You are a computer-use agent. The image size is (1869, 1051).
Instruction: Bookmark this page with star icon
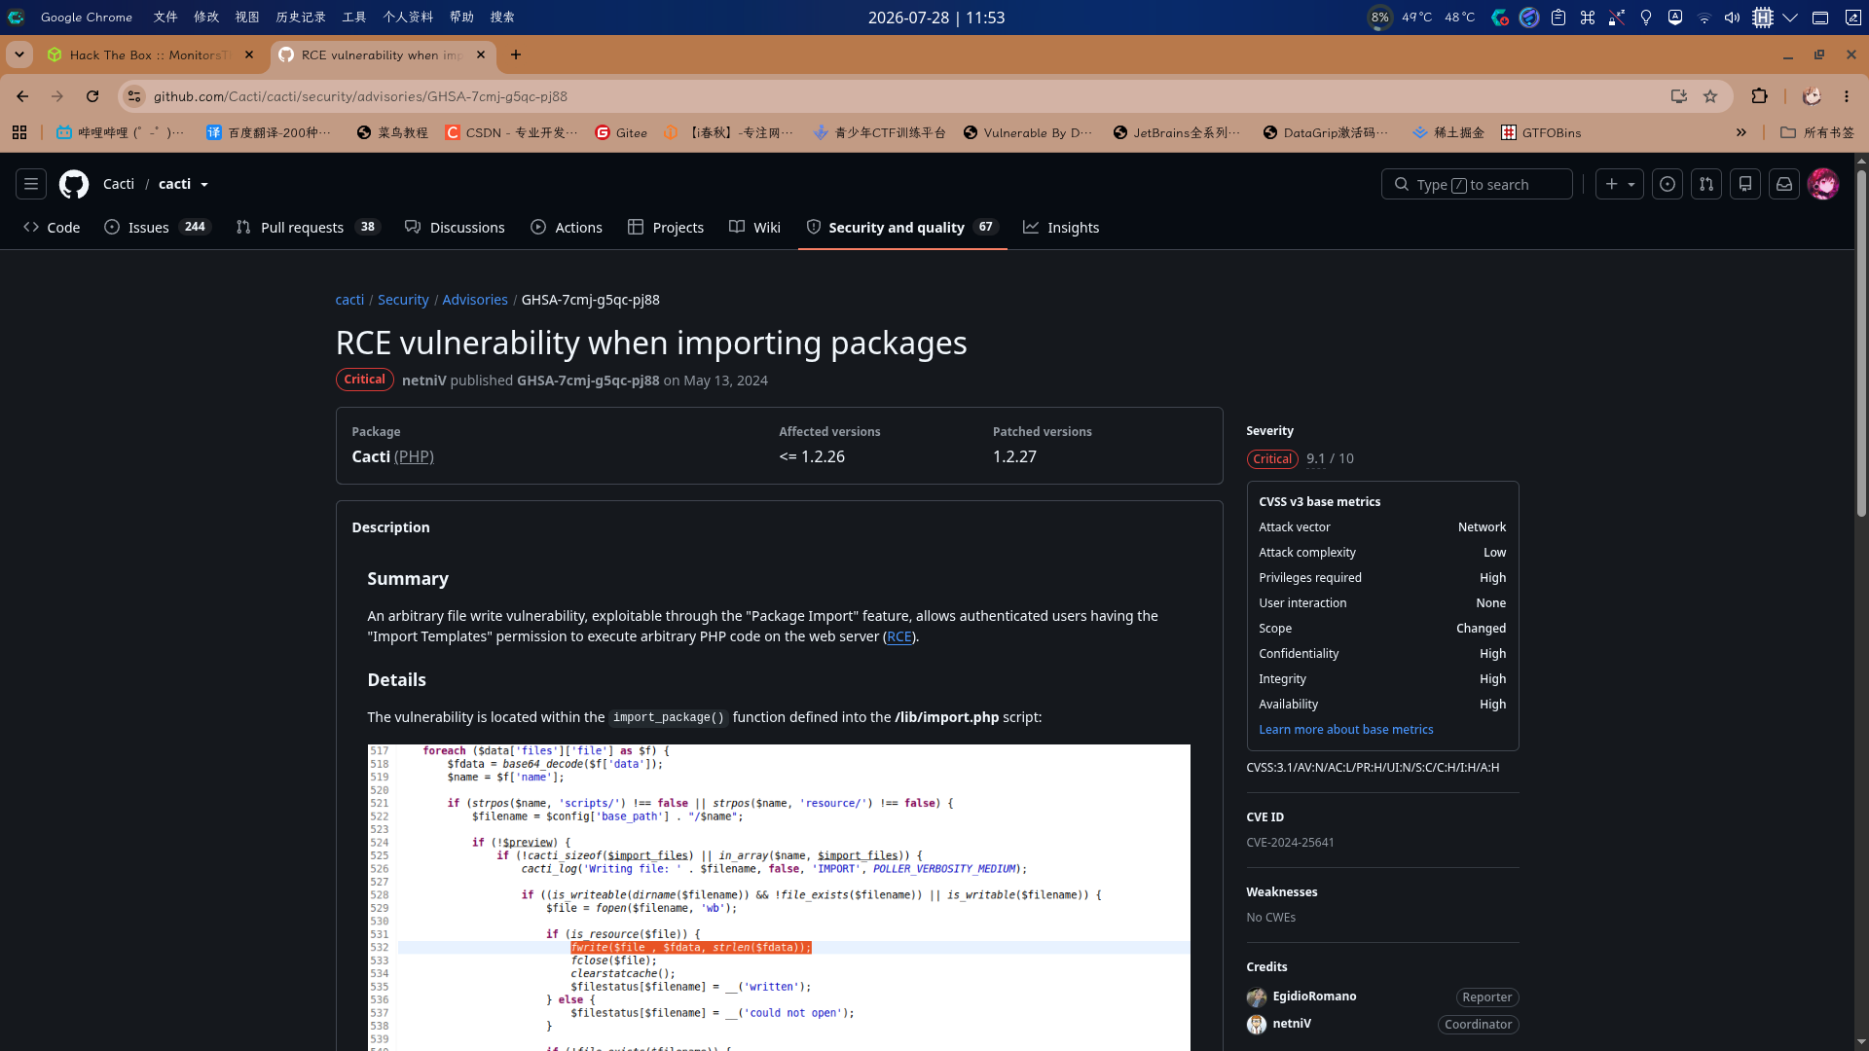pyautogui.click(x=1710, y=96)
